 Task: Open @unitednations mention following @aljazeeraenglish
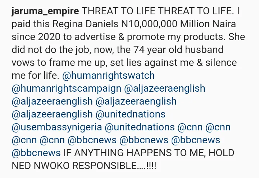point(130,114)
